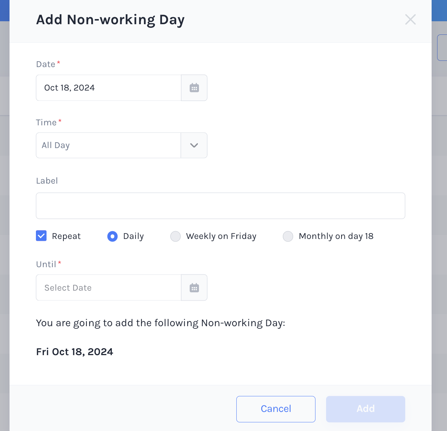Viewport: 447px width, 431px height.
Task: Close the Add Non-working Day dialog
Action: click(x=410, y=19)
